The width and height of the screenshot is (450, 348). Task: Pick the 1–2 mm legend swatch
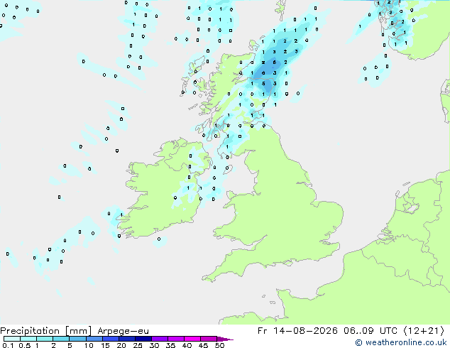[45, 339]
